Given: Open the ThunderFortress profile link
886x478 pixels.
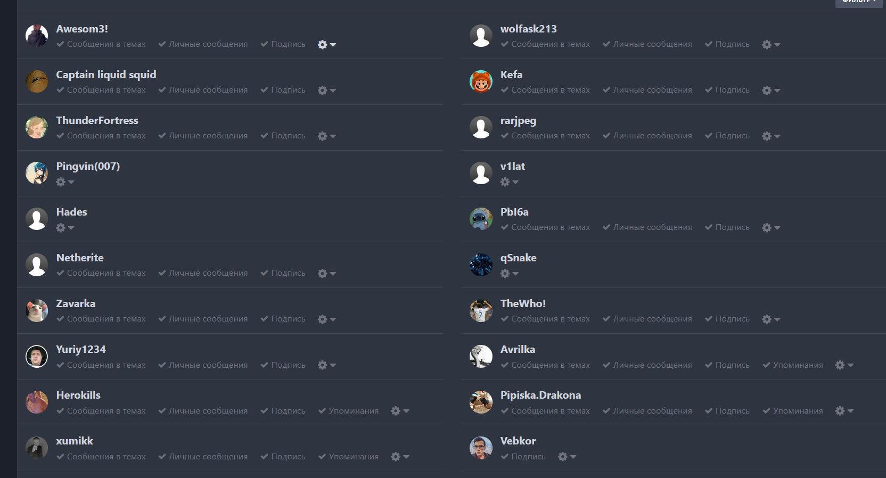Looking at the screenshot, I should point(97,120).
